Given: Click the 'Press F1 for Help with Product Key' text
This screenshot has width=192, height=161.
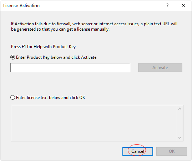Looking at the screenshot, I should (x=43, y=47).
